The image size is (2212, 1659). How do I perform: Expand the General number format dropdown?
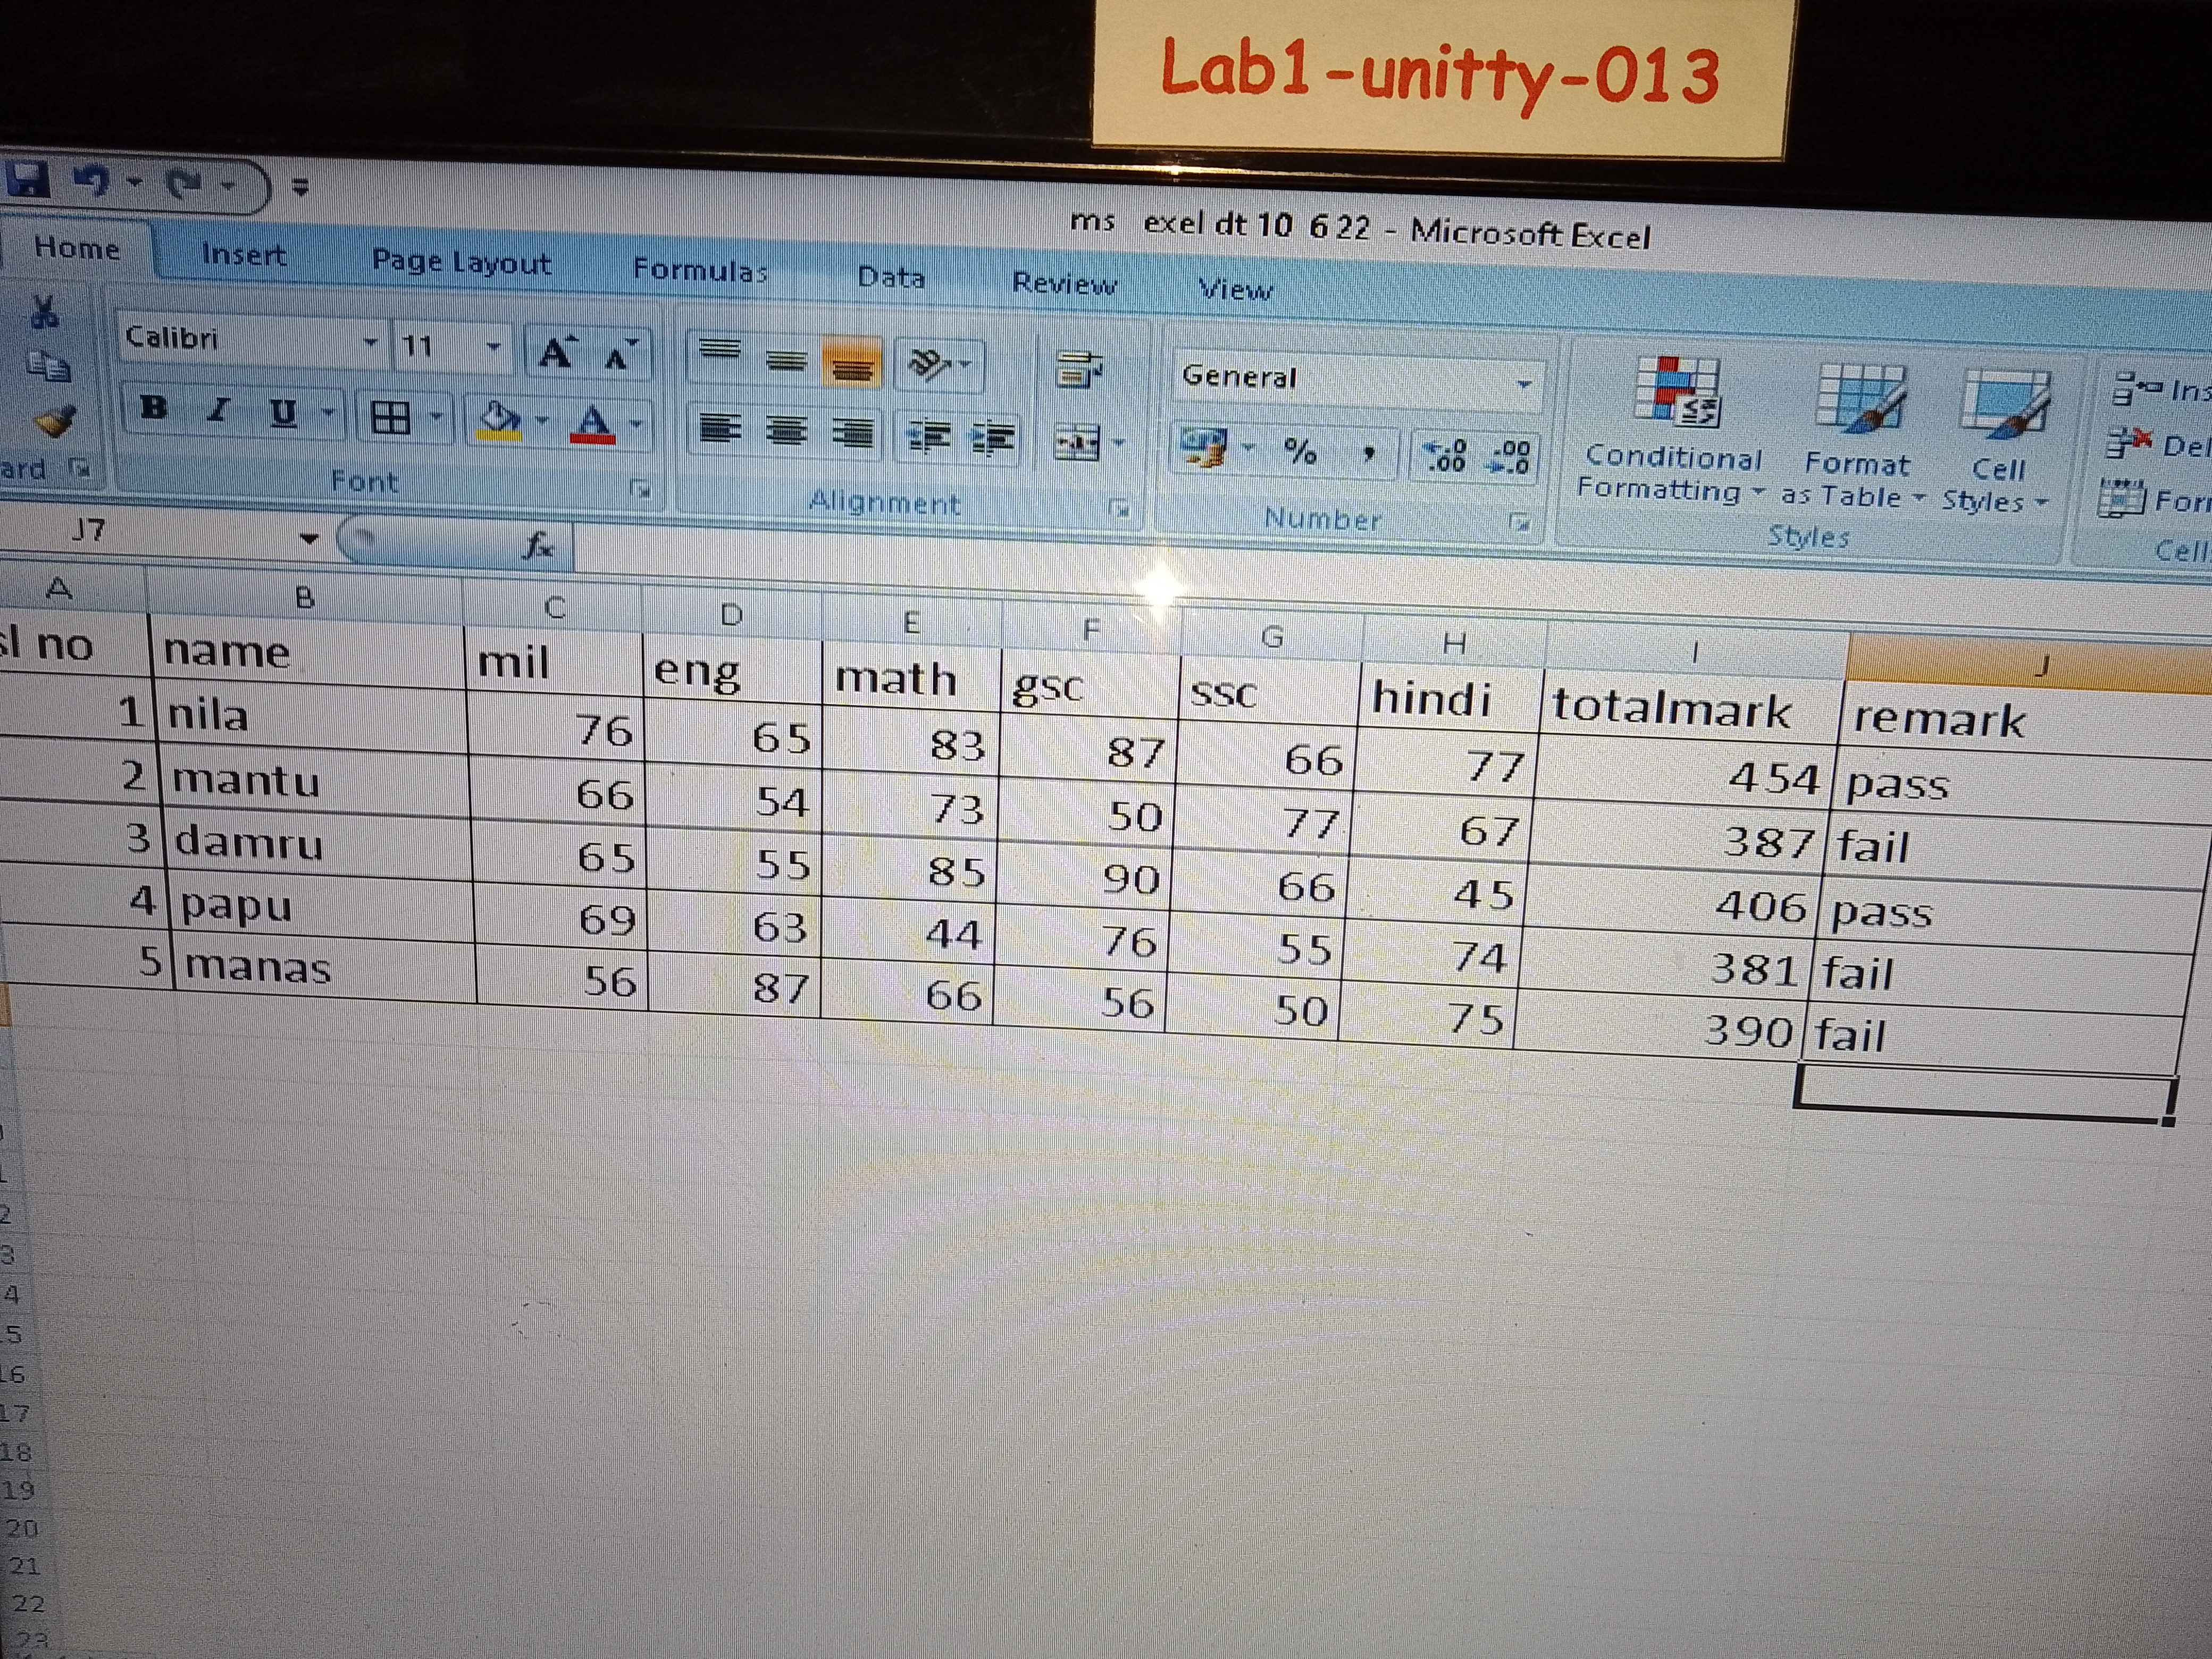click(x=1524, y=384)
